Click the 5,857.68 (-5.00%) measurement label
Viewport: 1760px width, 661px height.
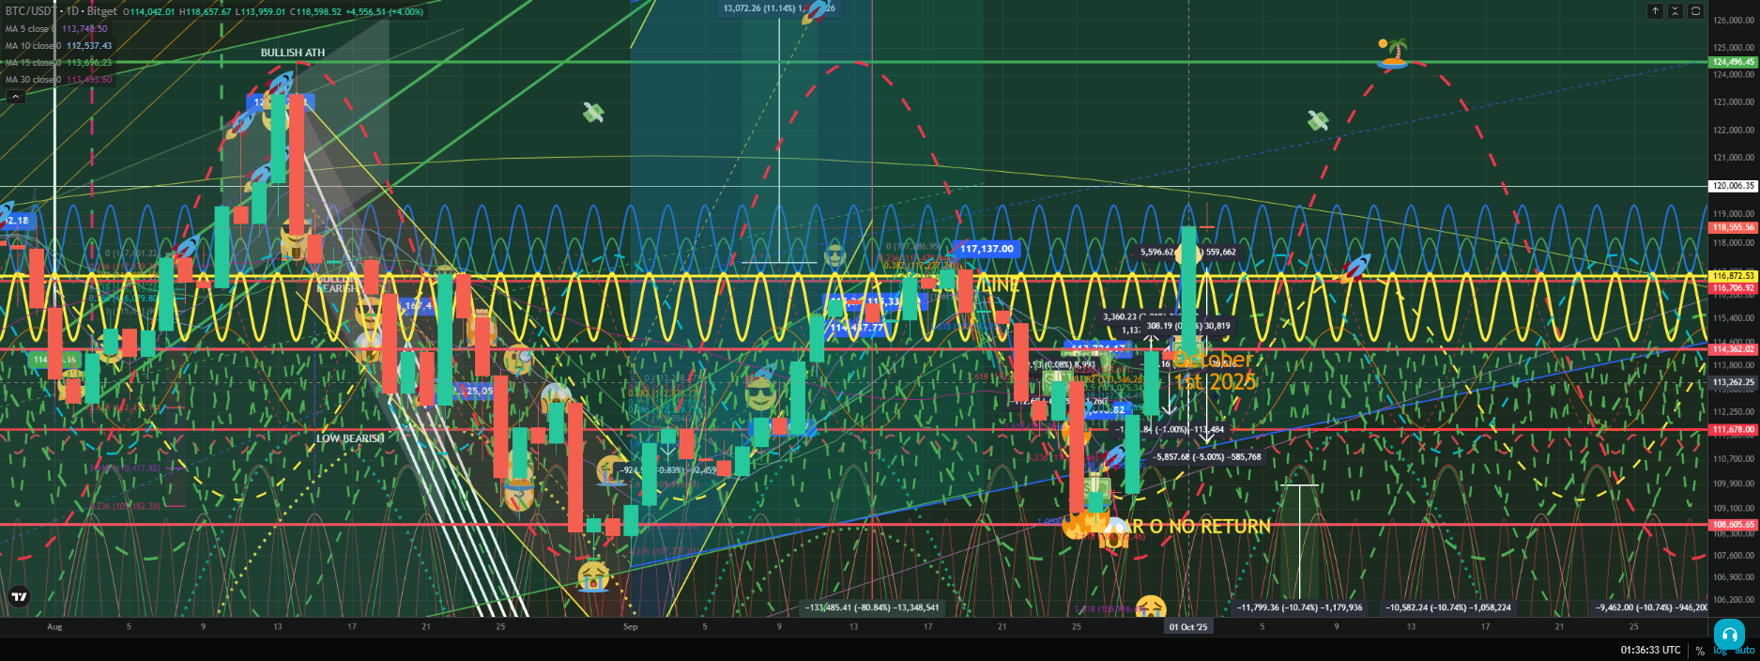(1209, 457)
